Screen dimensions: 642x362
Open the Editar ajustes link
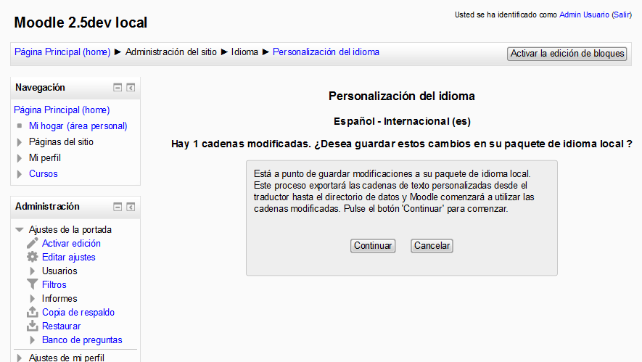coord(68,257)
